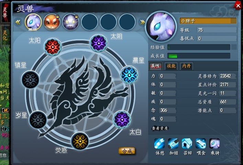Select the dark 镇星 star orb
The width and height of the screenshot is (243, 165).
[x=30, y=80]
